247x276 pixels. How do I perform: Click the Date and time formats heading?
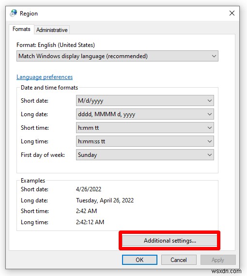click(49, 88)
